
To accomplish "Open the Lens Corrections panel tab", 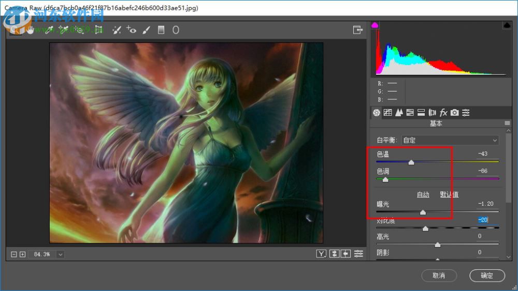I will [432, 113].
